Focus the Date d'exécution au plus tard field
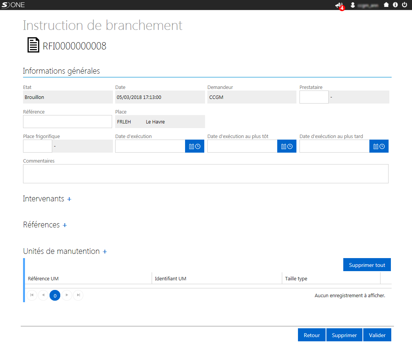Viewport: 412px width, 344px height. click(x=334, y=146)
